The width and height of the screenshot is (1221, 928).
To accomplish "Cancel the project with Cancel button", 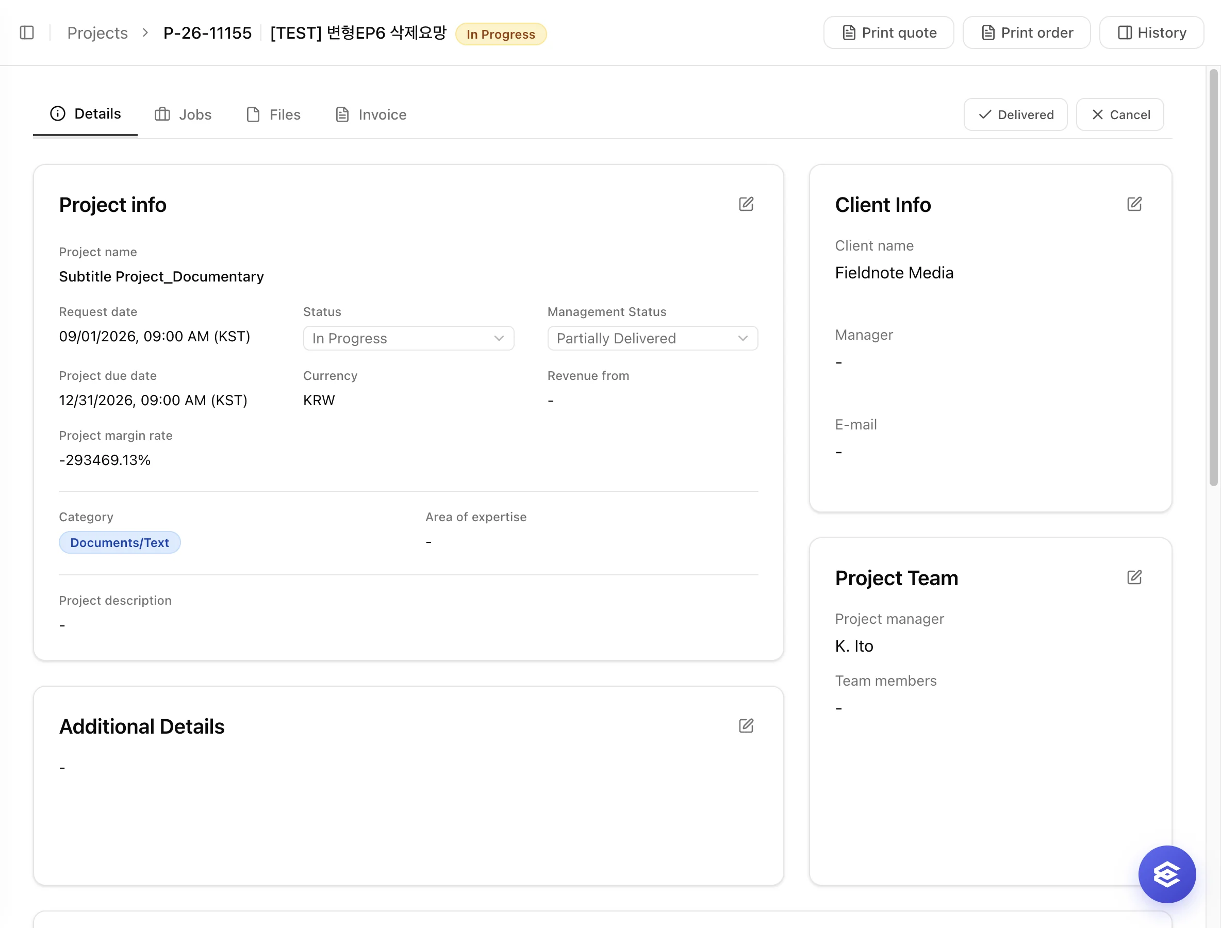I will 1120,114.
